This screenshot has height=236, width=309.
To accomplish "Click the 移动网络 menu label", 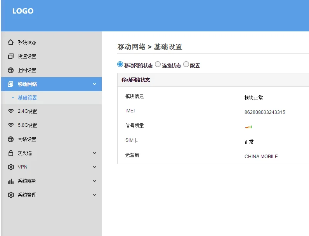I will coord(27,84).
